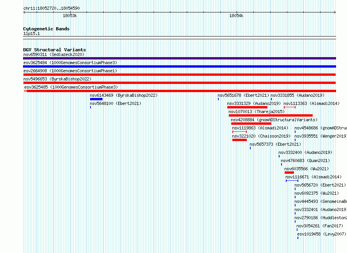Image resolution: width=347 pixels, height=253 pixels.
Task: Click nsv6035566 (Wu2021) label
Action: point(306,169)
